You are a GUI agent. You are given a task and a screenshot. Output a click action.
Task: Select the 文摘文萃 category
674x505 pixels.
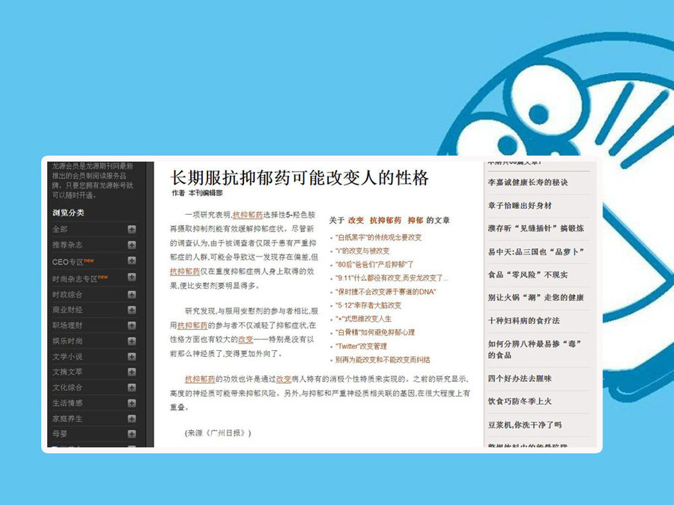(x=67, y=372)
